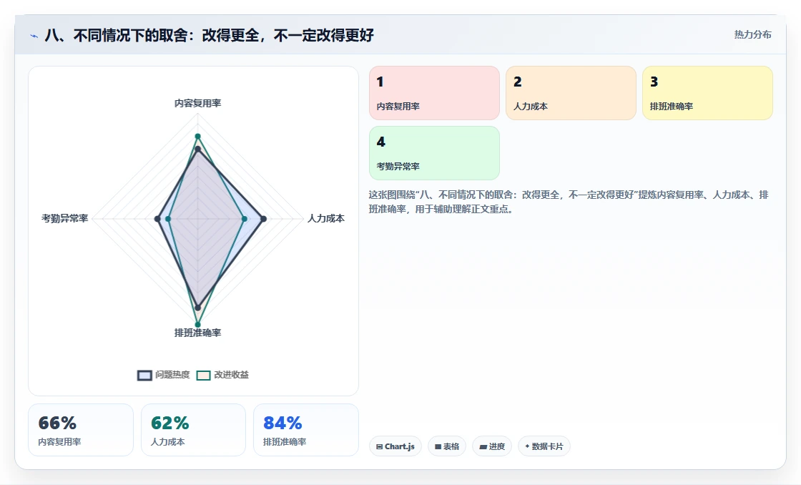Click the icon in the 进度 tag
Viewport: 801px width, 485px height.
pyautogui.click(x=483, y=446)
